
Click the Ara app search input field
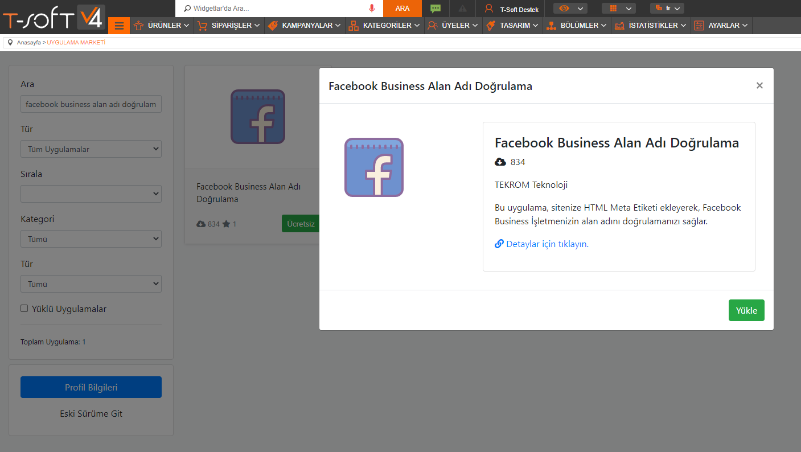click(91, 104)
